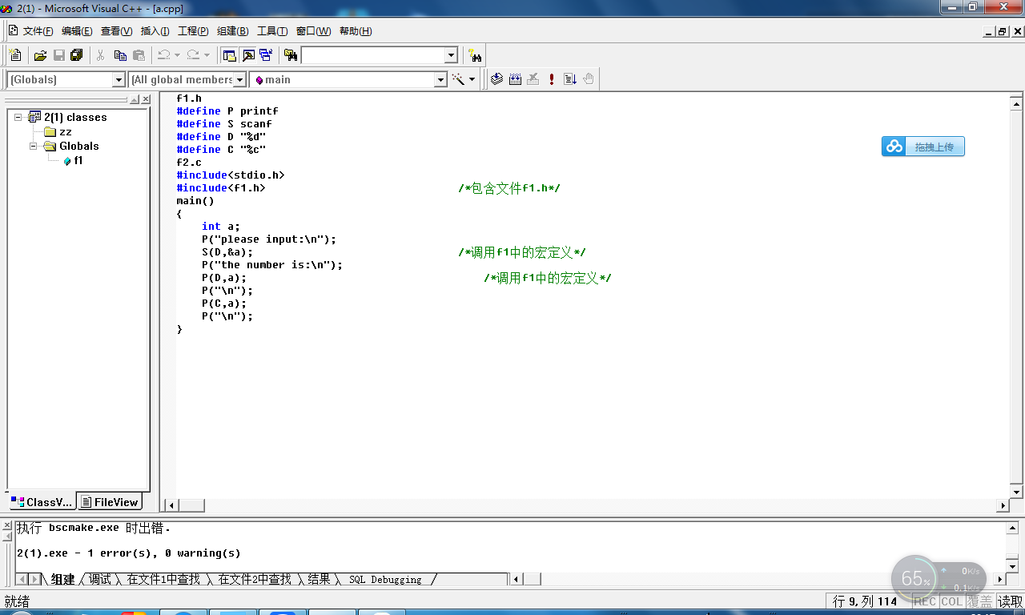Open the (Globals) class dropdown

(119, 79)
